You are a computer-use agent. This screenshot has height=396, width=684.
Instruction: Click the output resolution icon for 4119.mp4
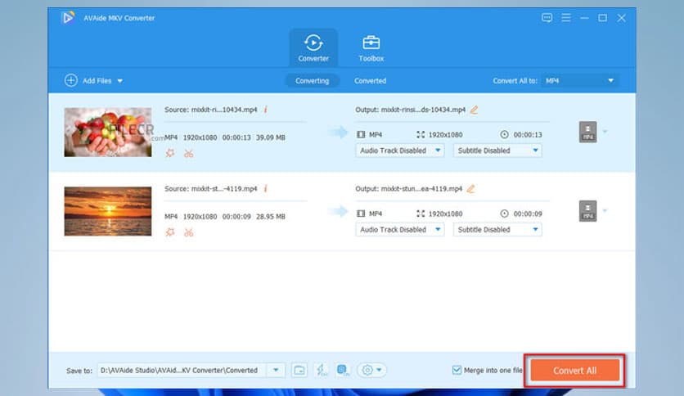coord(421,214)
